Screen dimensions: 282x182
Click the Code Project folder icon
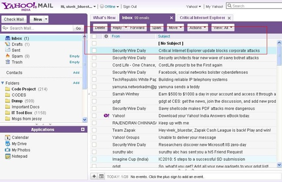[7, 89]
